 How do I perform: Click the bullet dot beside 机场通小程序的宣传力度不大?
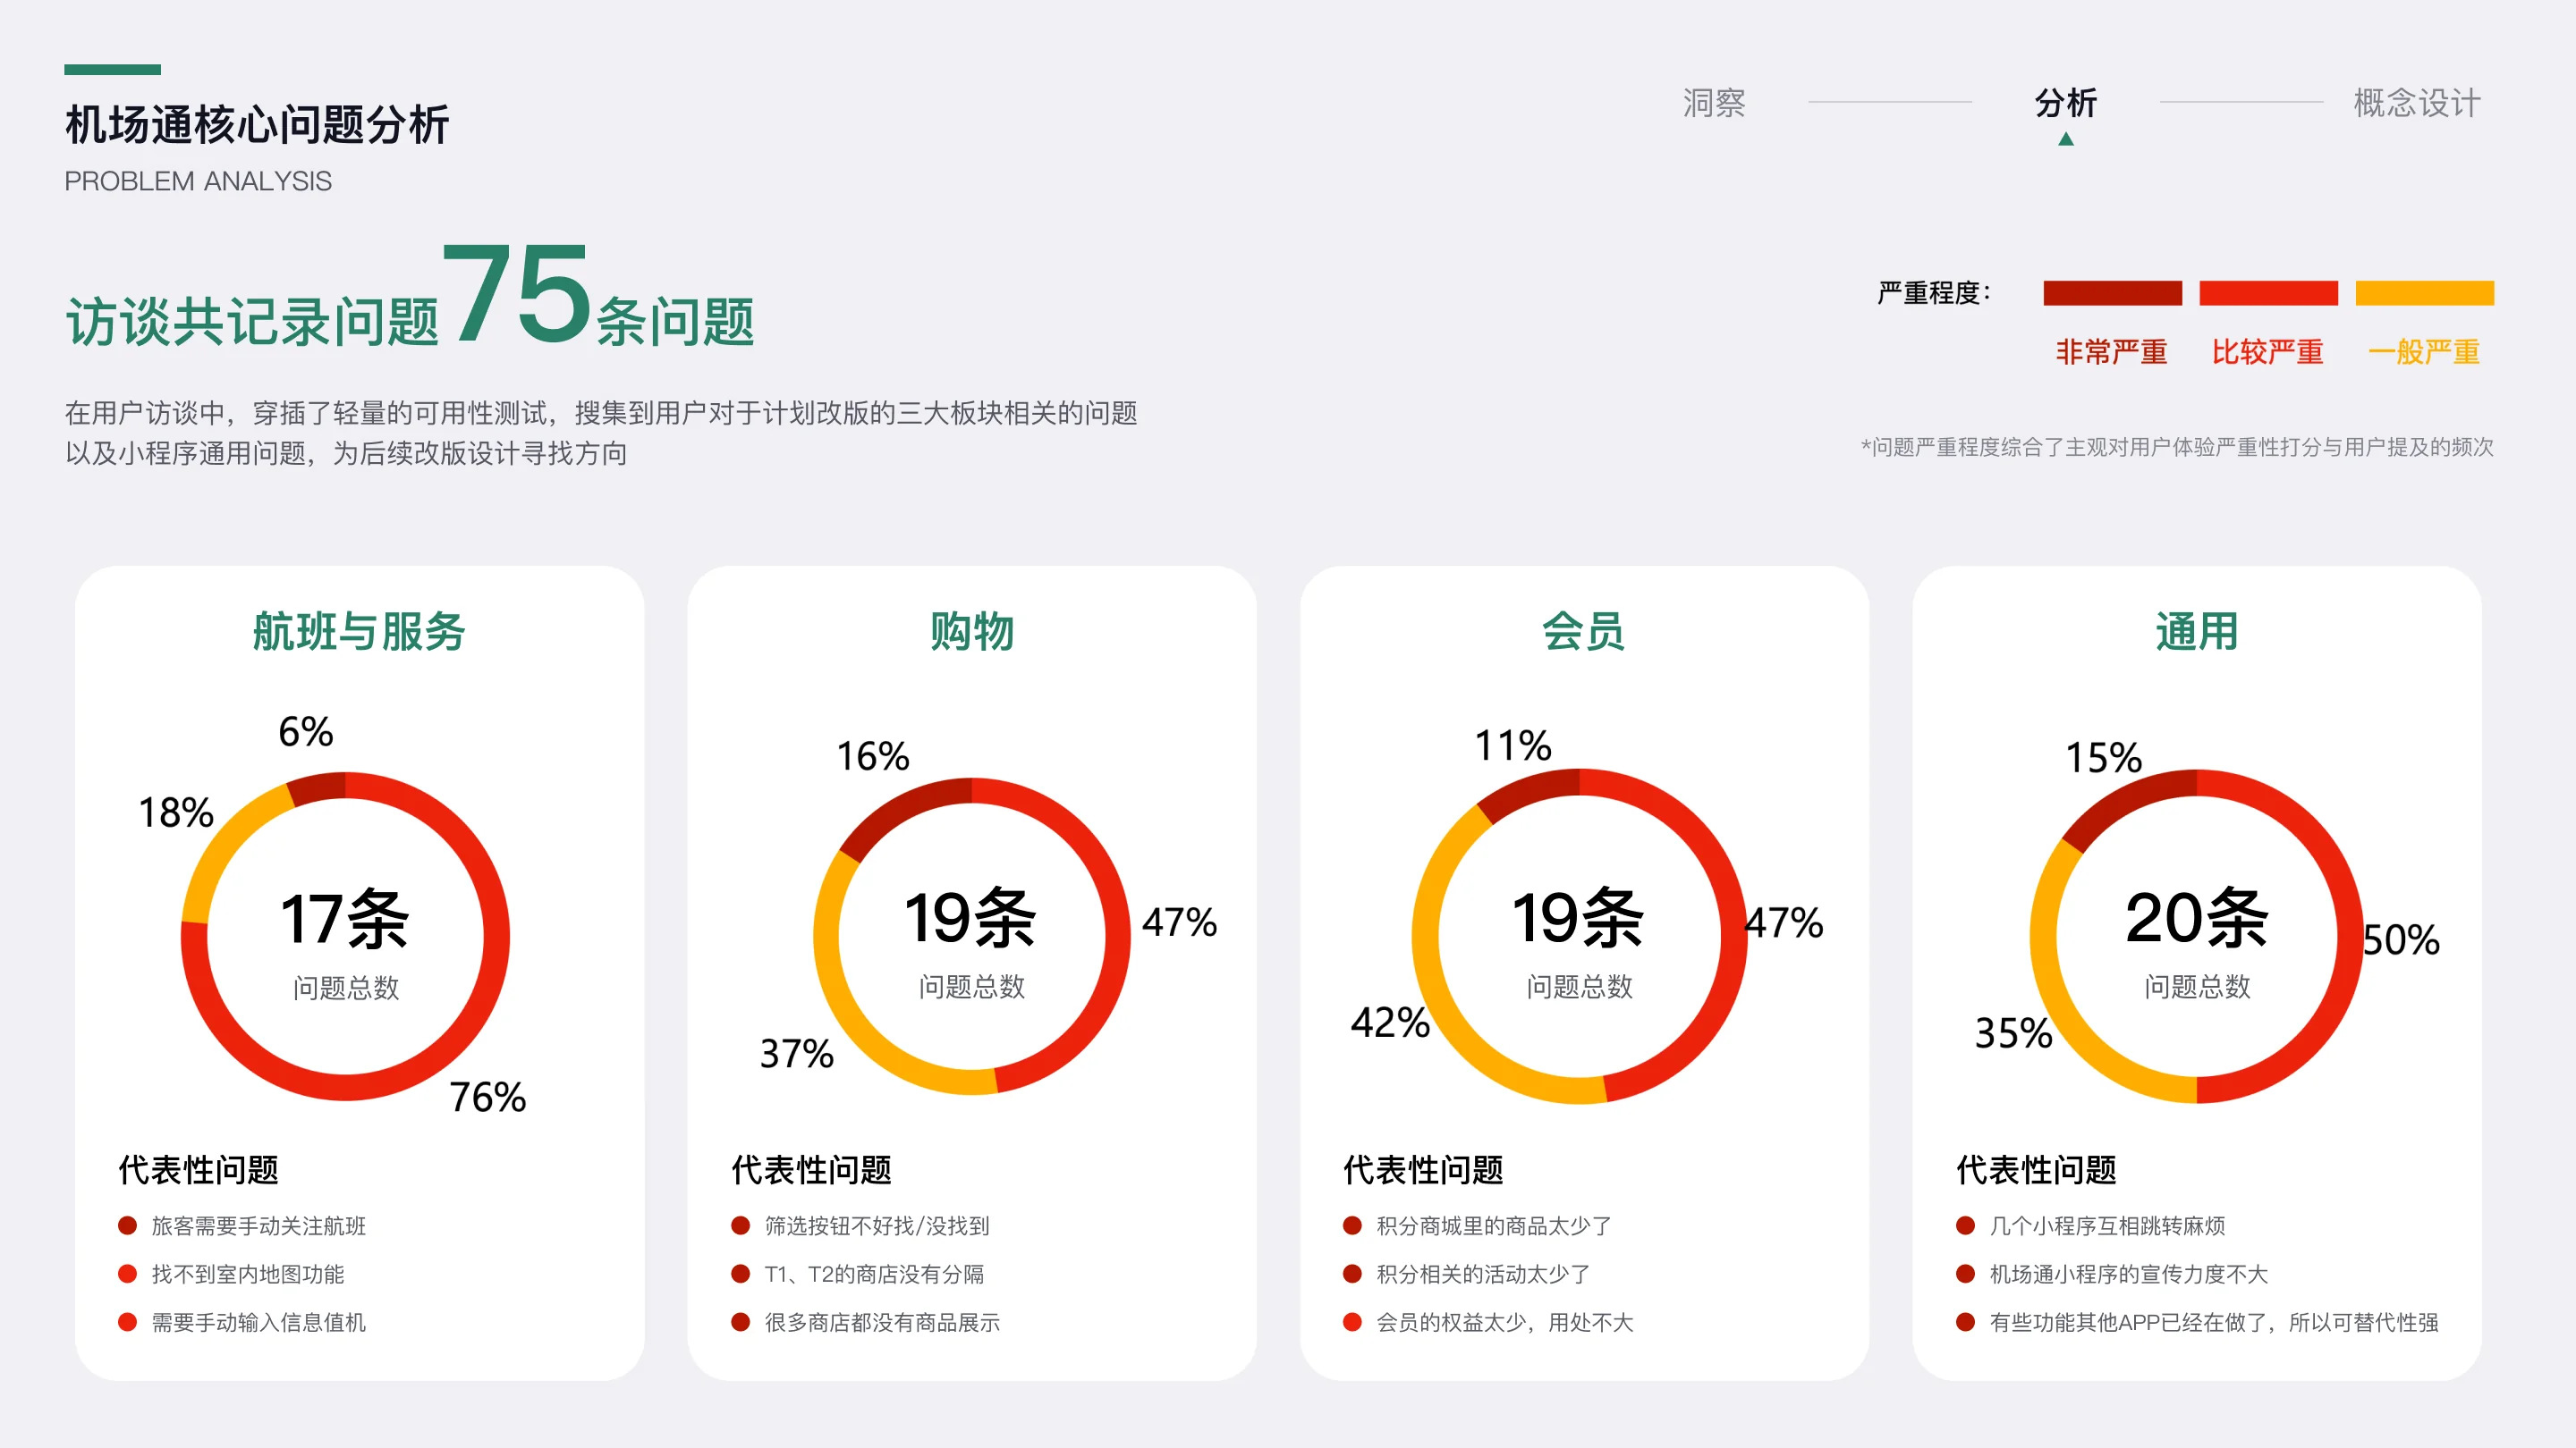click(1965, 1273)
